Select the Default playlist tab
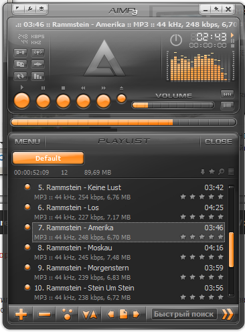Screen dimensions: 245x332 point(48,158)
